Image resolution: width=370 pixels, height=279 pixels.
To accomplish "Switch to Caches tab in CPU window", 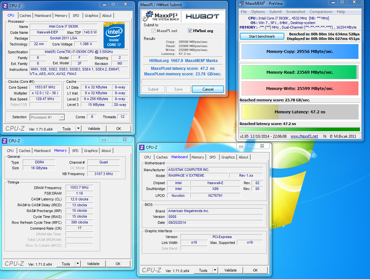I will (25, 16).
